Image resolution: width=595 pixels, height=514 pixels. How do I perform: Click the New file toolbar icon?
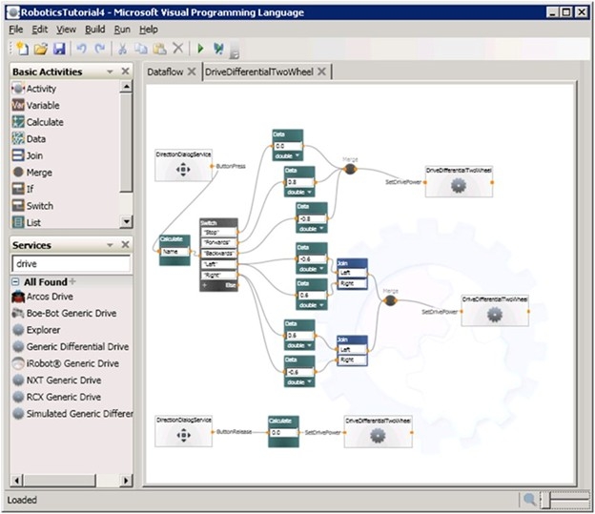point(22,49)
